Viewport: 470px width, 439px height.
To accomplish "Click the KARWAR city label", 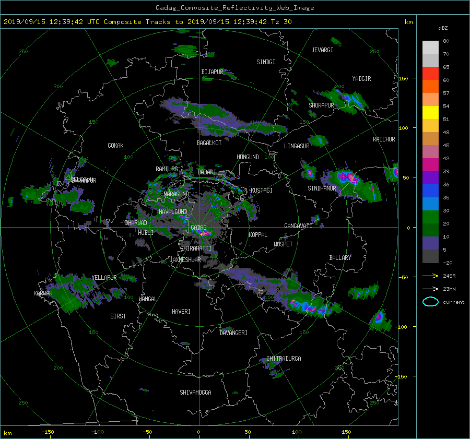I will click(43, 293).
